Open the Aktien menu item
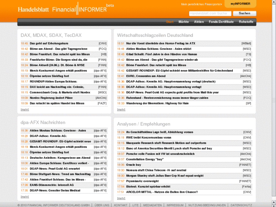 coord(199,22)
